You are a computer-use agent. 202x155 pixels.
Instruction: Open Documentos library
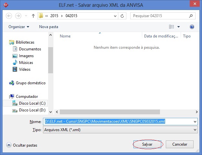[x=30, y=49]
